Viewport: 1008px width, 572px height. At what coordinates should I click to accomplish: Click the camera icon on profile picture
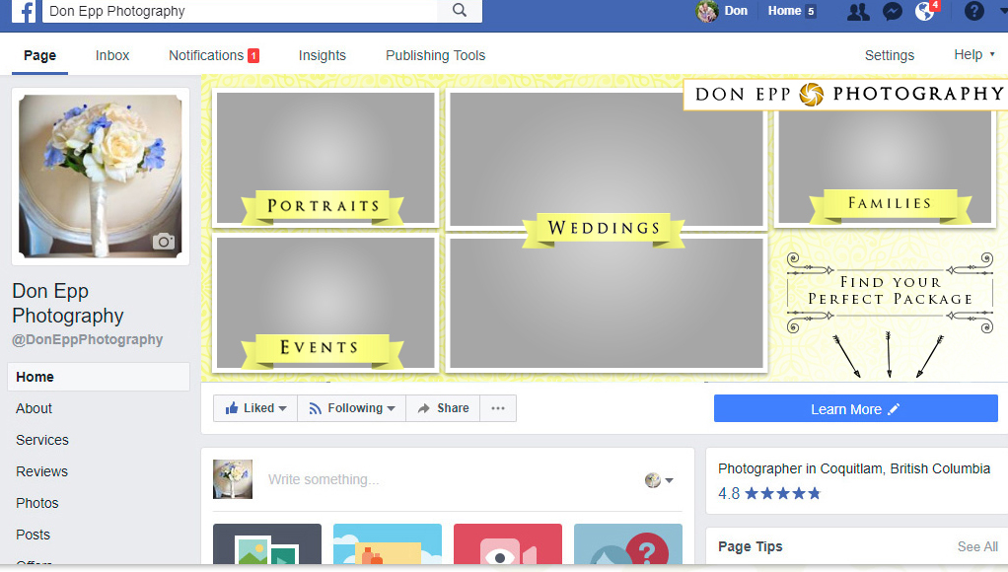164,241
